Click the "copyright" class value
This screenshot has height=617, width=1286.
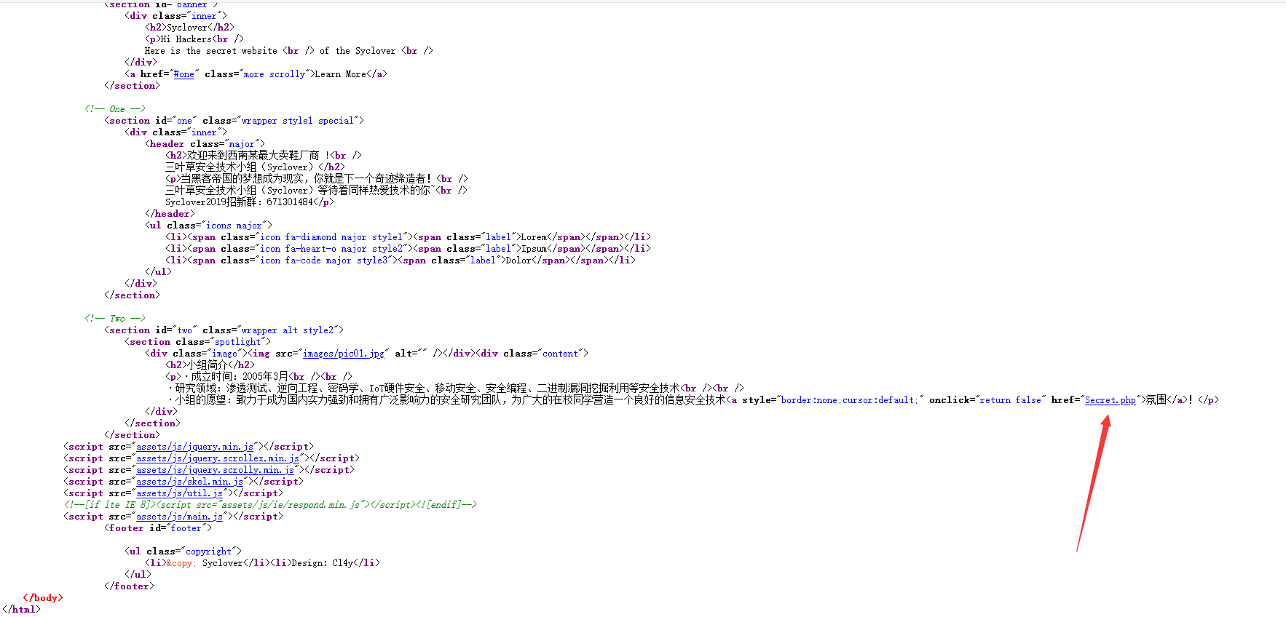click(x=208, y=552)
